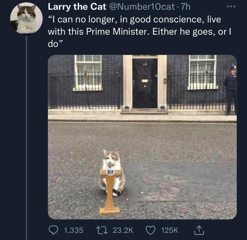Click the 7h timestamp

tap(185, 7)
